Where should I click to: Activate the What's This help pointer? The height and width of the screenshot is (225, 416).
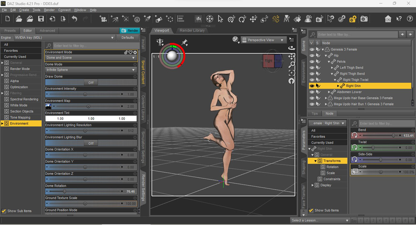coord(399,19)
